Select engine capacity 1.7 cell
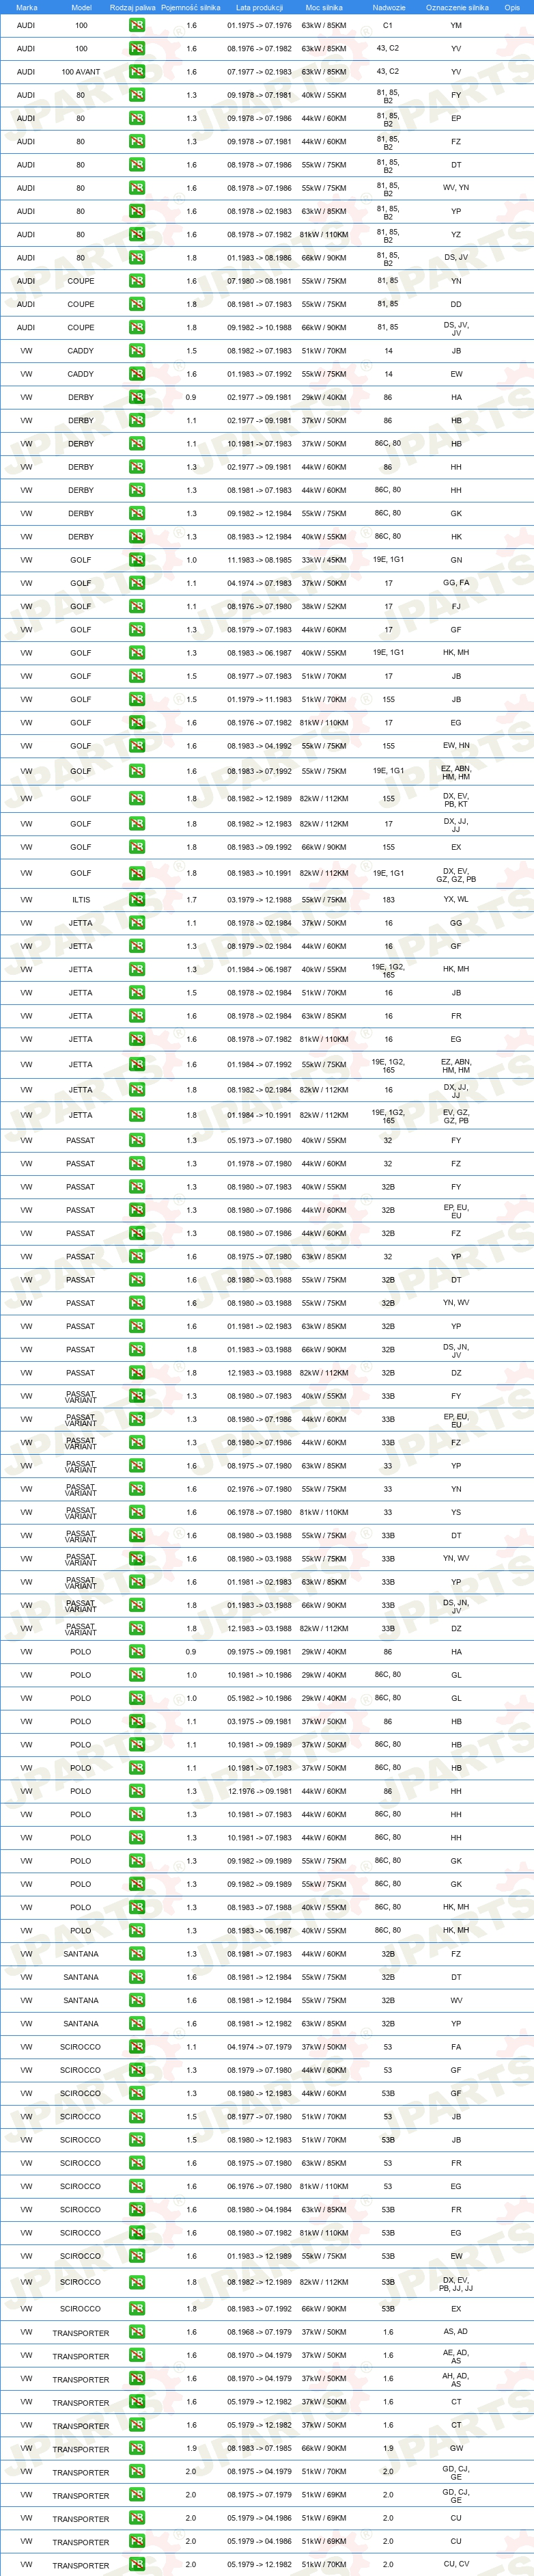 (192, 899)
